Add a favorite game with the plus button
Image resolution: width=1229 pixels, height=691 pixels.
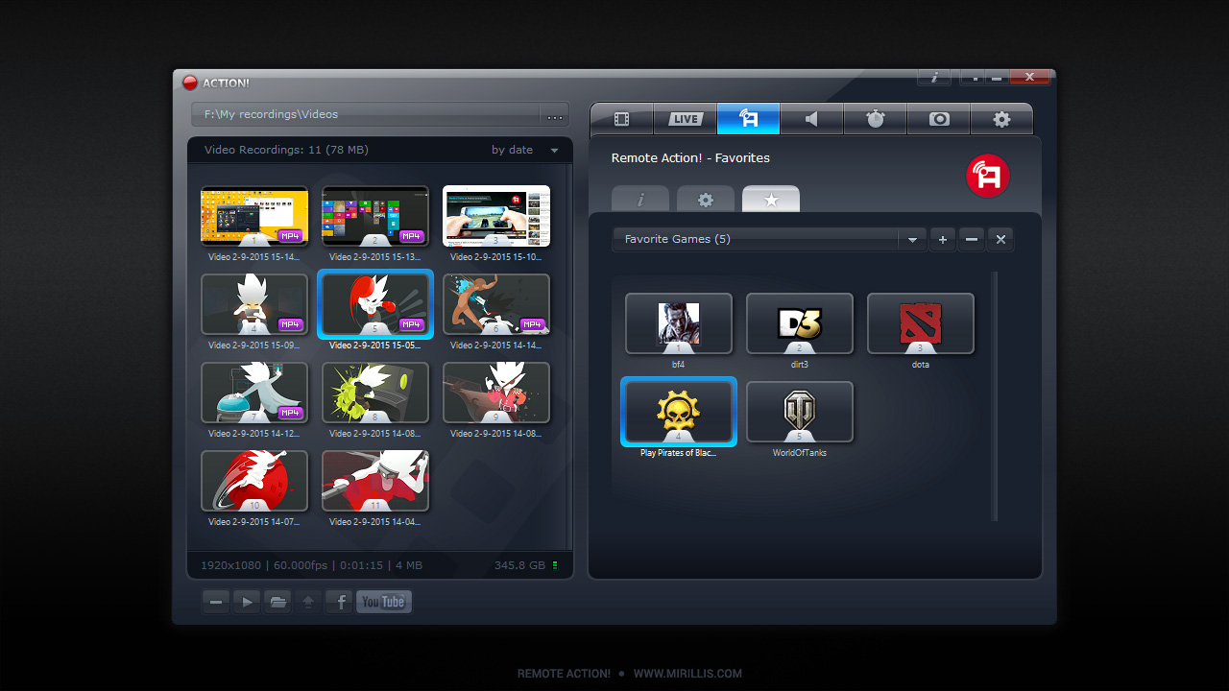pos(943,240)
